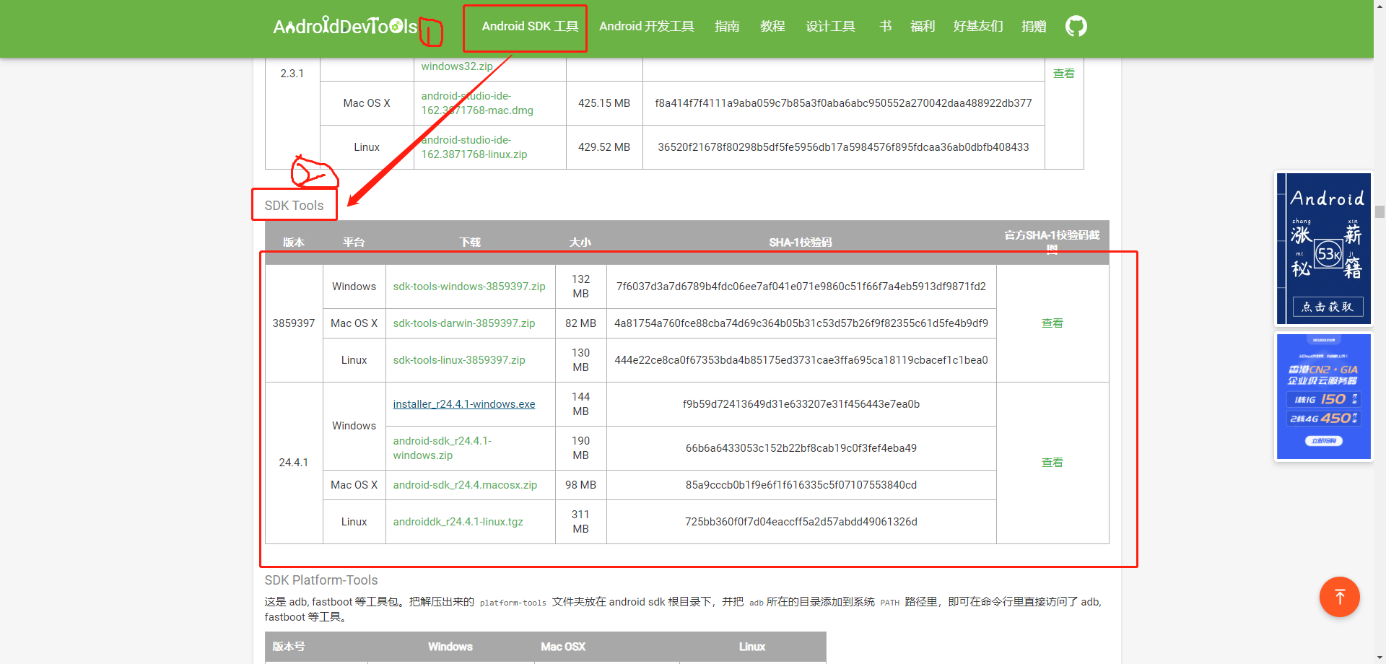
Task: Download sdk-tools-linux-3859397.zip
Action: click(x=459, y=360)
